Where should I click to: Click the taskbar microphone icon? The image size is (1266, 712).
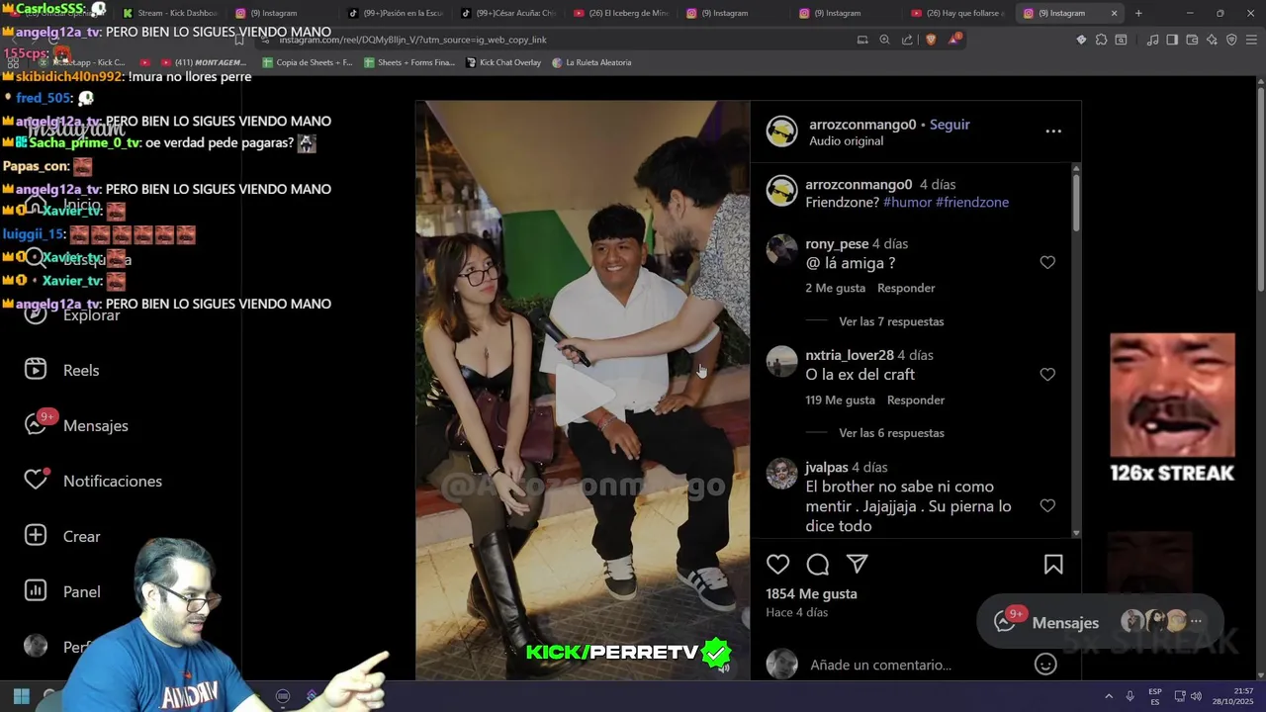1130,696
